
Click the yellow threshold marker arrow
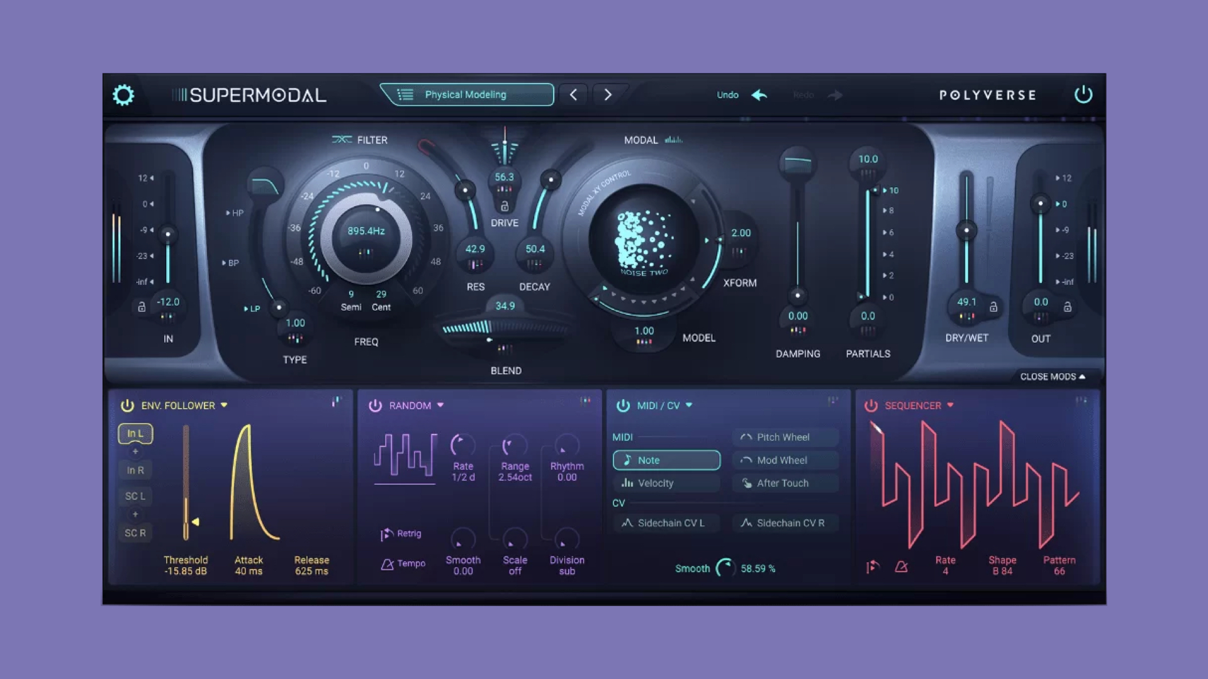(x=196, y=522)
